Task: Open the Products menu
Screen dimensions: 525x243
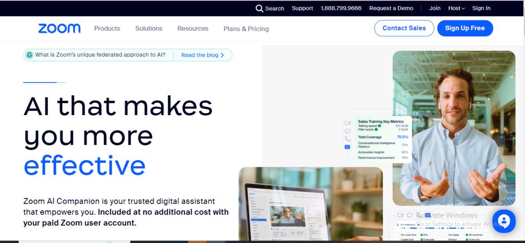Action: point(107,29)
